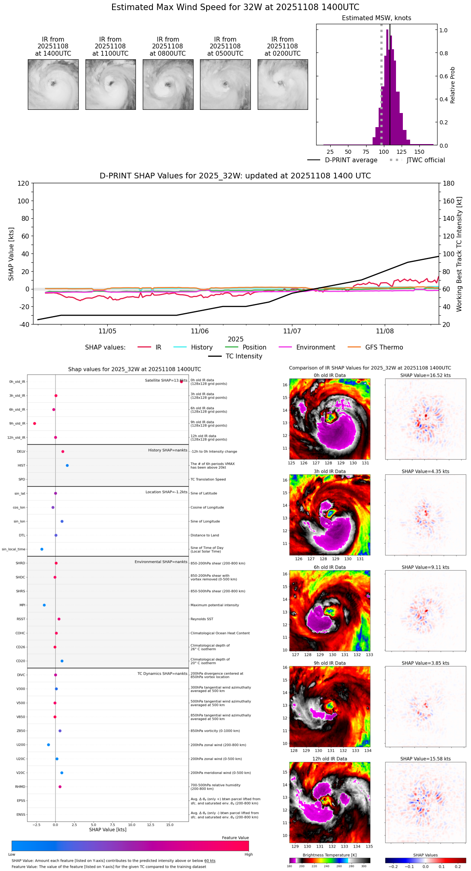Viewport: 471px width, 871px height.
Task: Select the 12h old IR Data image
Action: pos(330,802)
